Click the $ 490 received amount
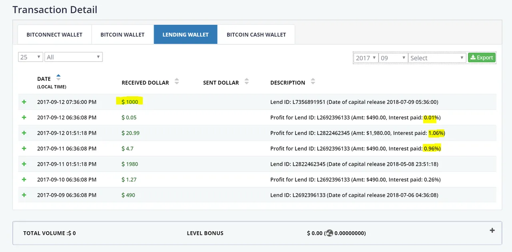The width and height of the screenshot is (512, 252). tap(128, 195)
